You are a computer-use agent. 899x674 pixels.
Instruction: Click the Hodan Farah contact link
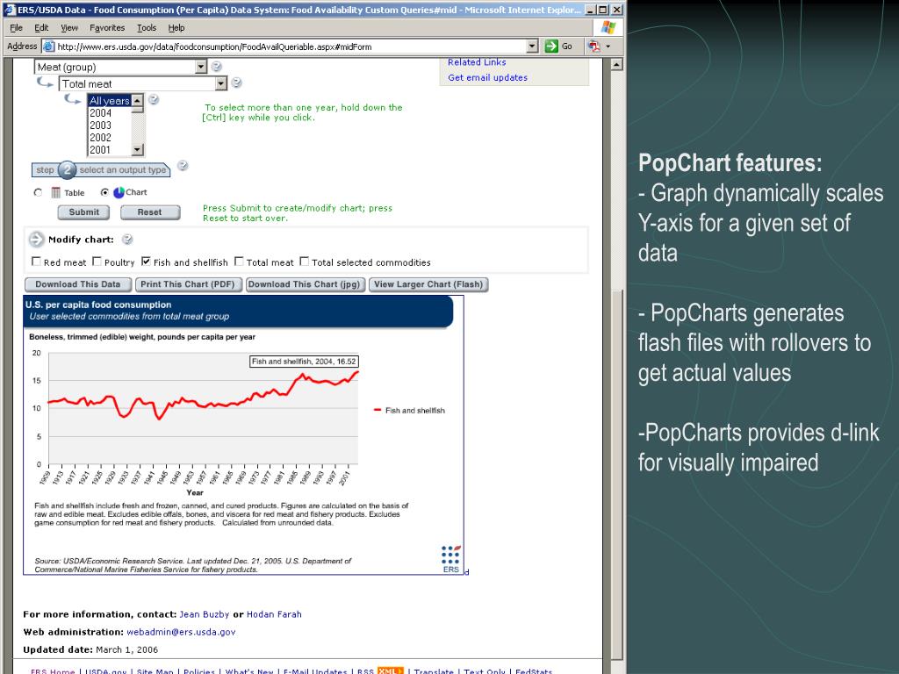(x=274, y=614)
